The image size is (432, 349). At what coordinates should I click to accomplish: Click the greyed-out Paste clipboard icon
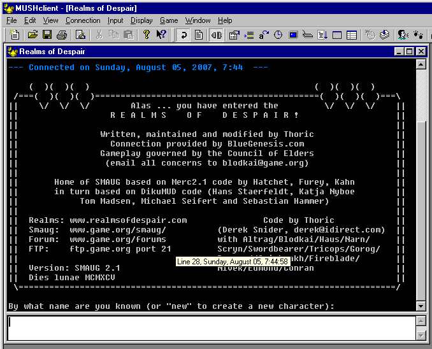tap(128, 34)
